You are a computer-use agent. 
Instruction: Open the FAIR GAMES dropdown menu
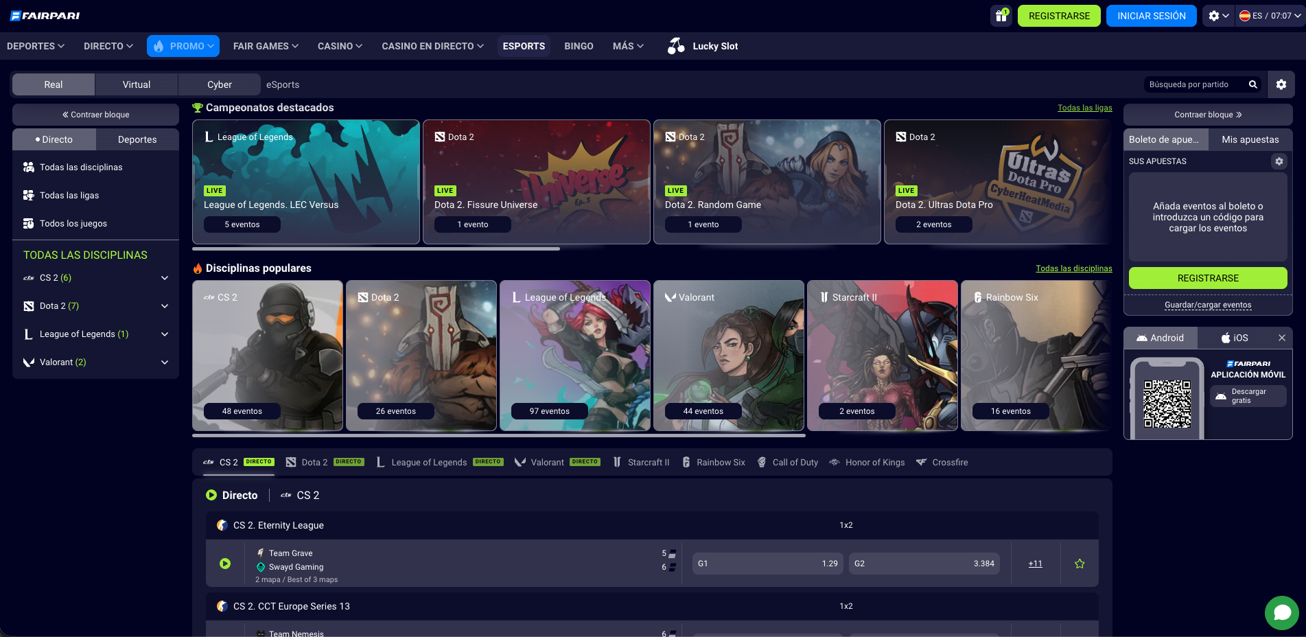[266, 46]
